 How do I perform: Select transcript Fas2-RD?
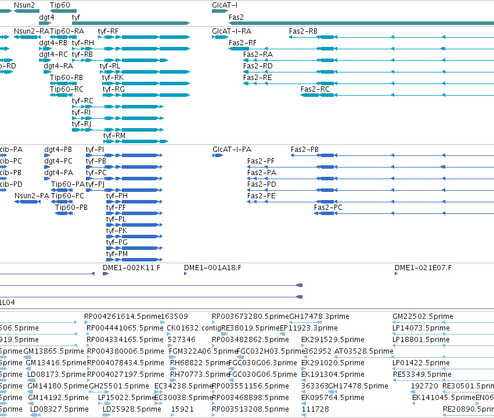[258, 66]
